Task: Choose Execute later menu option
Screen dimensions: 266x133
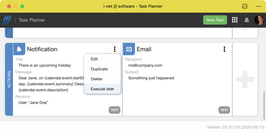Action: 102,89
